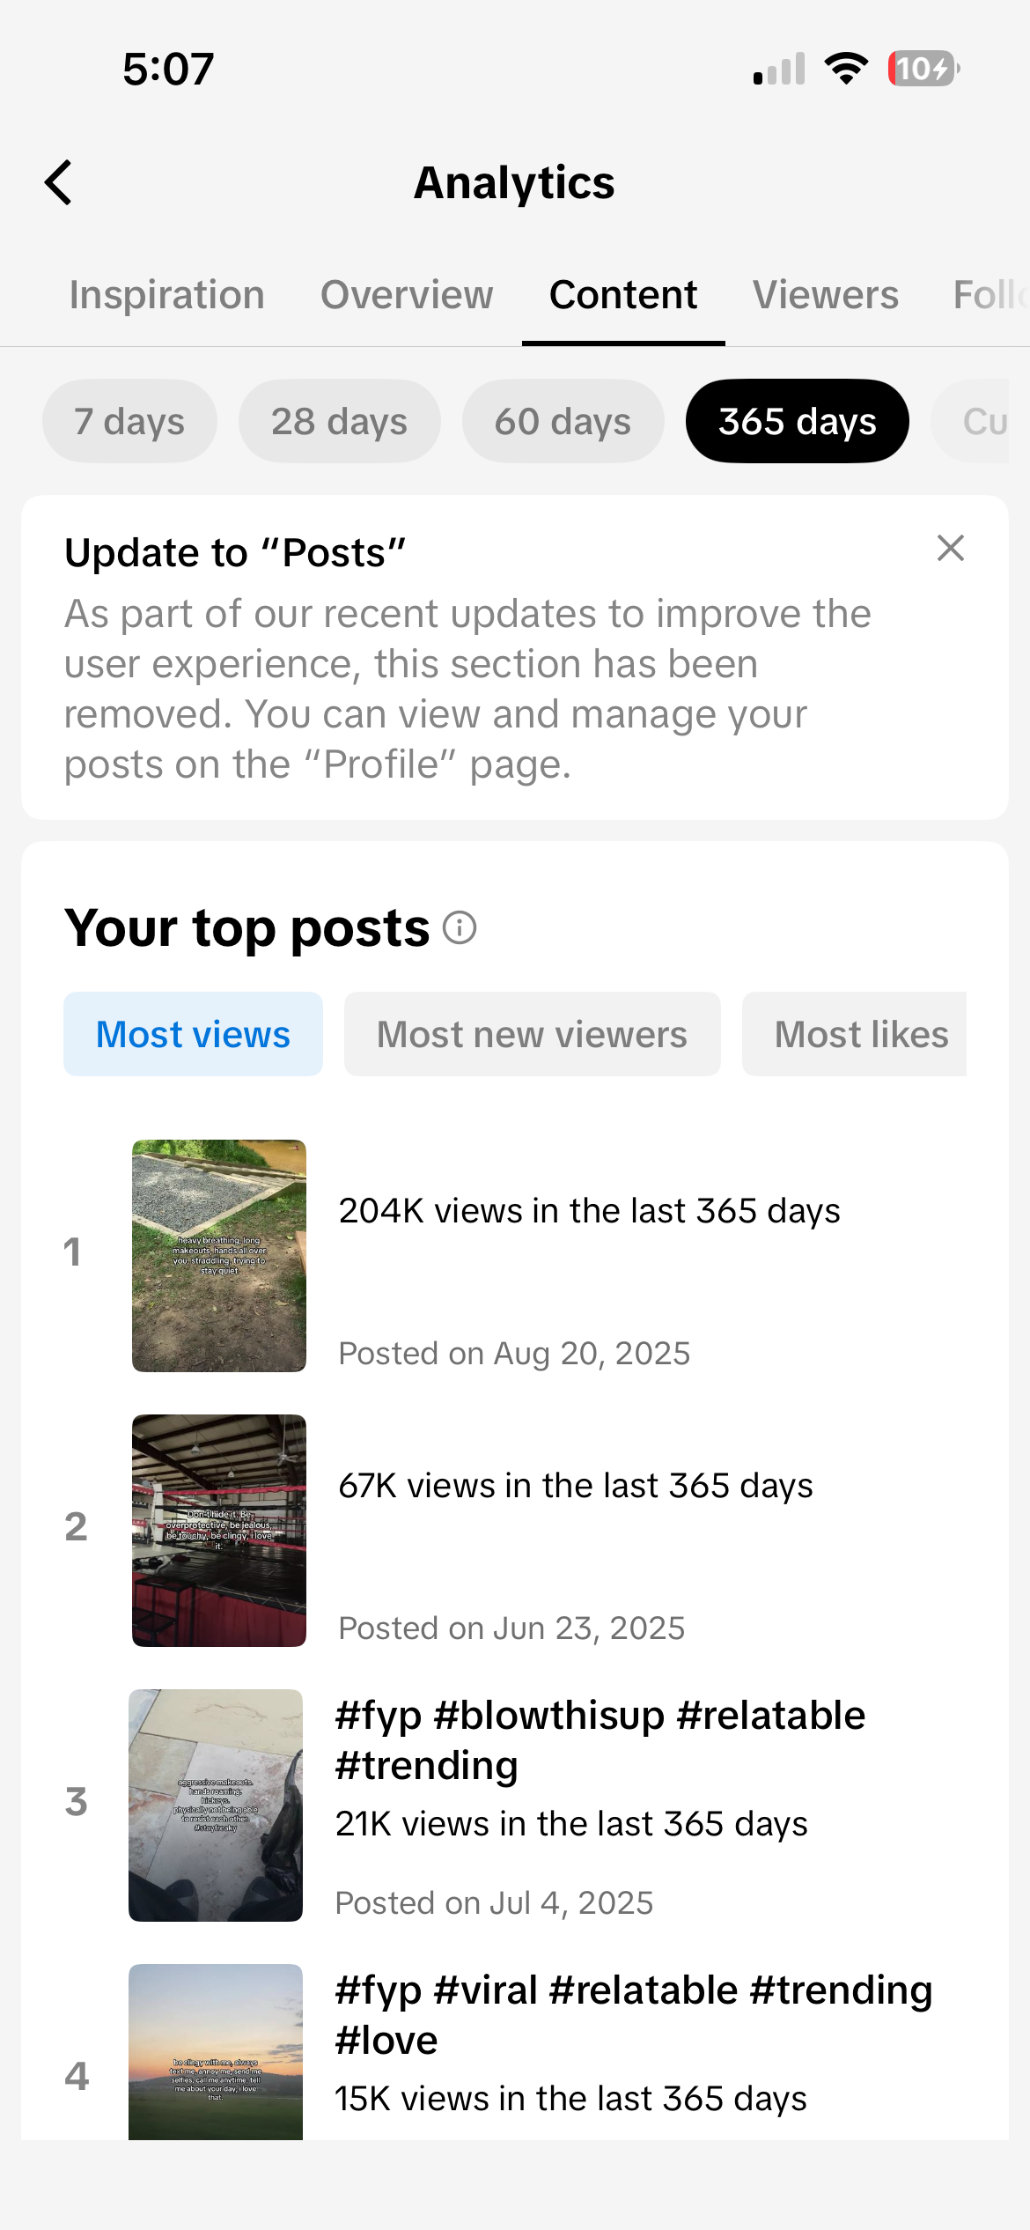Image resolution: width=1030 pixels, height=2230 pixels.
Task: Filter by Most new viewers
Action: pos(532,1034)
